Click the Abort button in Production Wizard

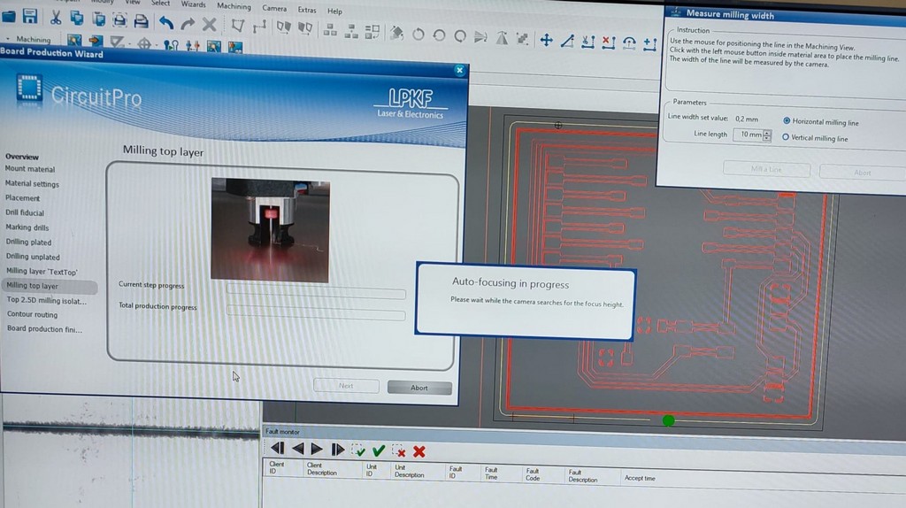(x=419, y=388)
